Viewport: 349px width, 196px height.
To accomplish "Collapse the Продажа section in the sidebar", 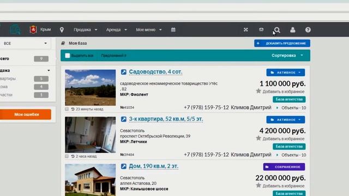I will (x=49, y=70).
